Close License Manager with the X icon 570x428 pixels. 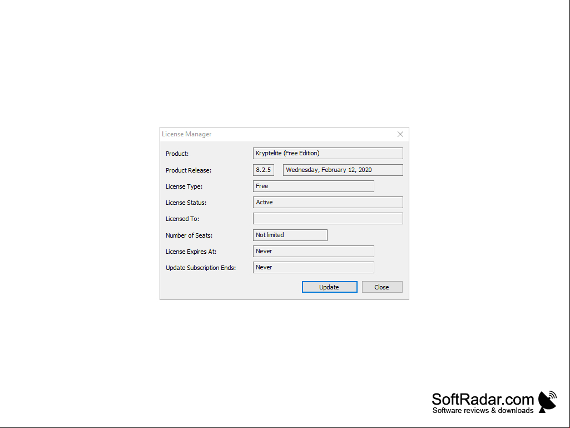coord(400,134)
